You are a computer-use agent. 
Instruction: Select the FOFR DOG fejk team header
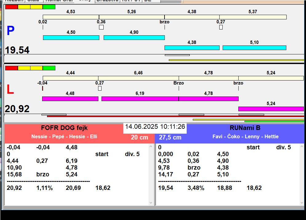click(x=64, y=128)
